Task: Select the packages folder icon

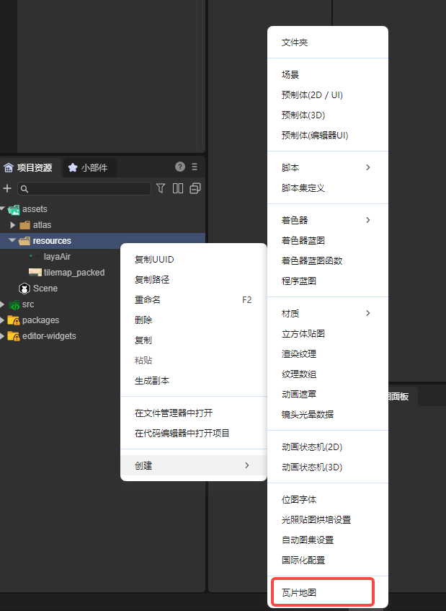Action: [13, 320]
